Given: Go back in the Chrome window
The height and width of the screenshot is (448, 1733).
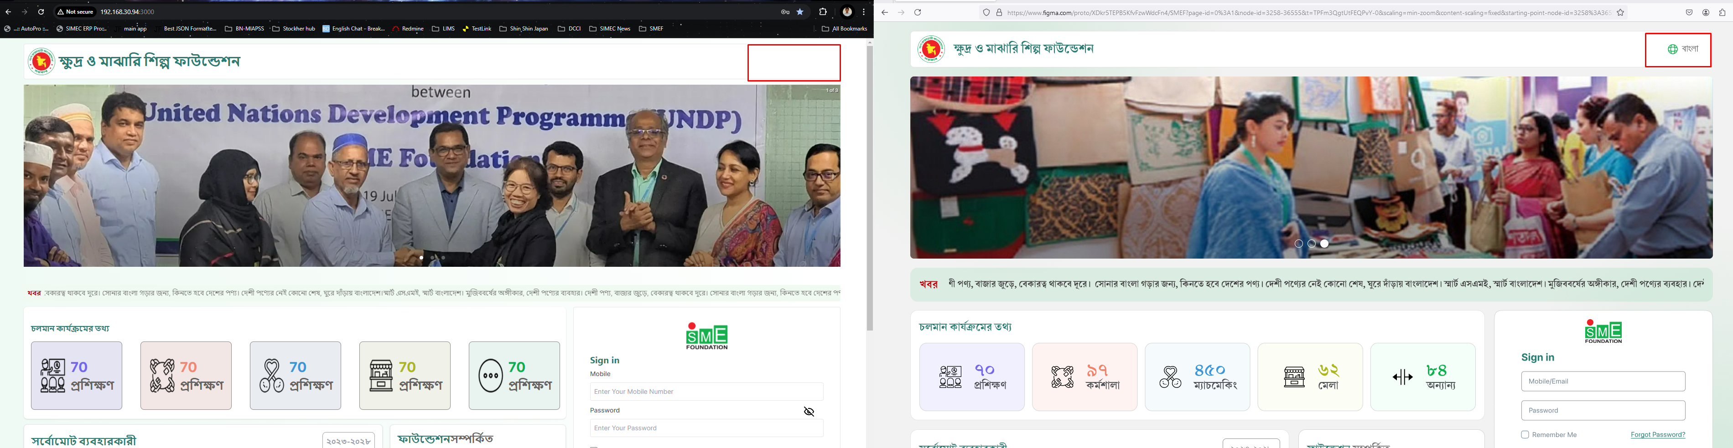Looking at the screenshot, I should pyautogui.click(x=8, y=12).
